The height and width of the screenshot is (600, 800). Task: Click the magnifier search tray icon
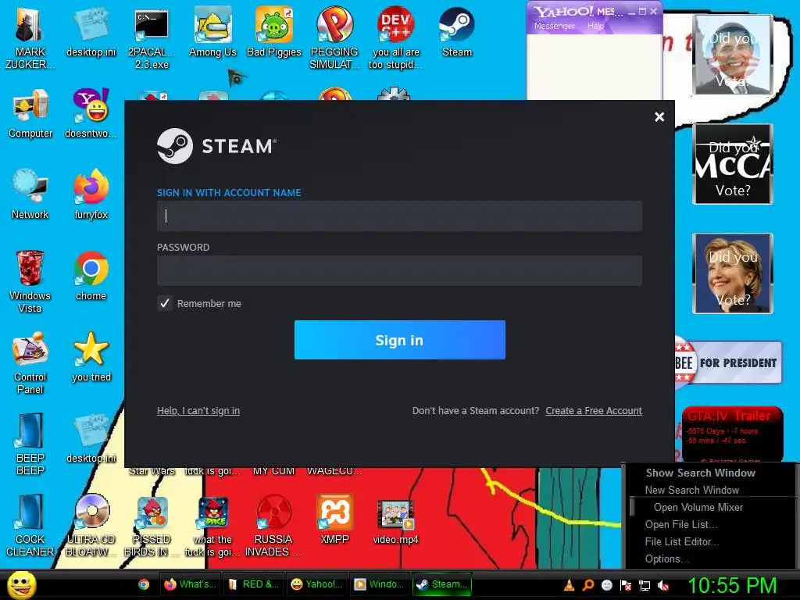pos(587,584)
